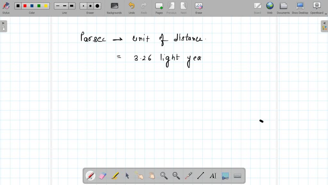Select the screen capture tool
This screenshot has height=185, width=328.
225,175
